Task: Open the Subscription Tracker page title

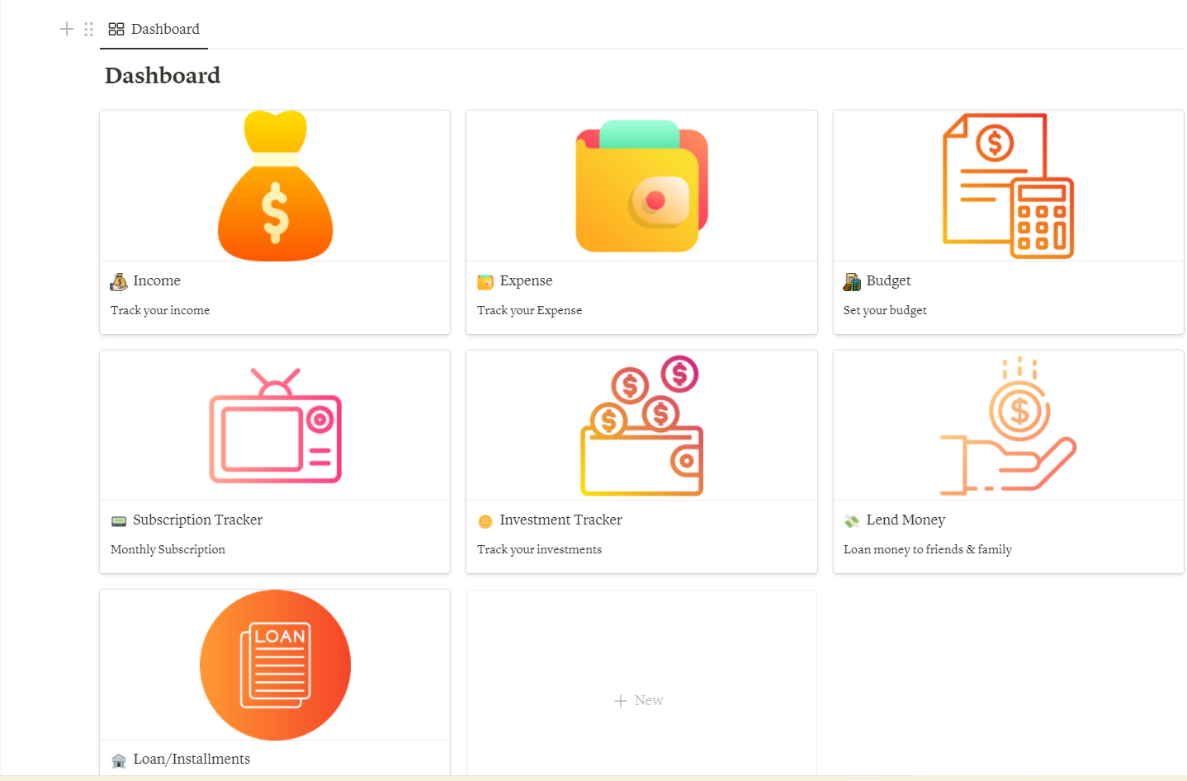Action: point(197,520)
